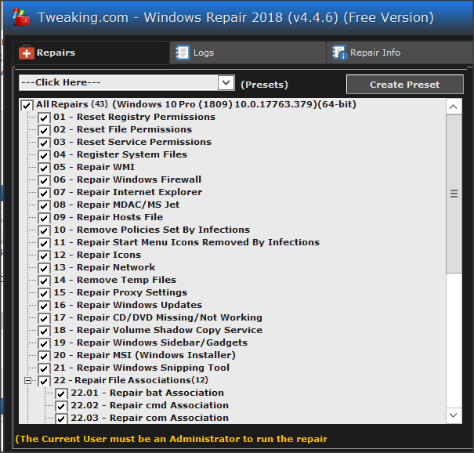Viewport: 474px width, 453px height.
Task: Toggle 22 Repair File Associations checkbox
Action: tap(44, 382)
